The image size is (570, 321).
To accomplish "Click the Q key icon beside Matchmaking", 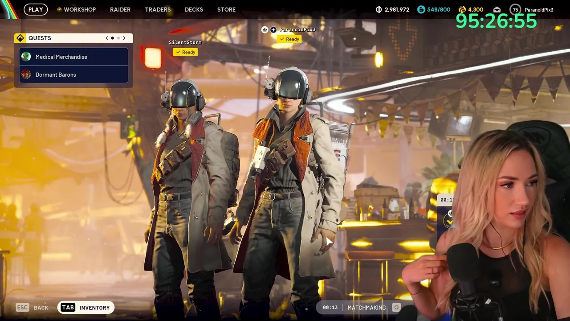I will pyautogui.click(x=396, y=308).
